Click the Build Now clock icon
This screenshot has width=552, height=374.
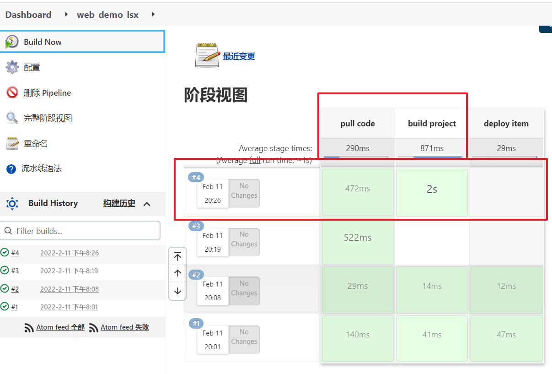(x=12, y=42)
